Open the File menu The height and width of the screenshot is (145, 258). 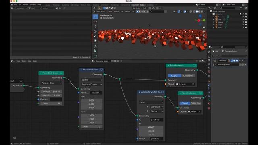(x=15, y=4)
